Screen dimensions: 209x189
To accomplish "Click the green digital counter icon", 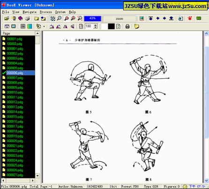I will pos(199,18).
